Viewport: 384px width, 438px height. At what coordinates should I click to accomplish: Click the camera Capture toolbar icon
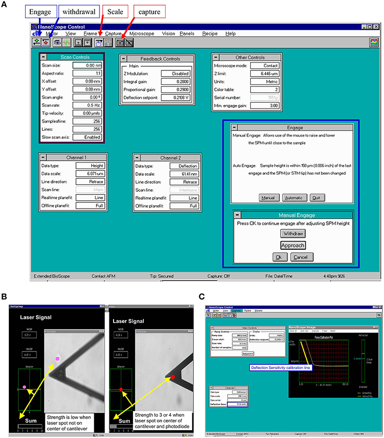120,43
